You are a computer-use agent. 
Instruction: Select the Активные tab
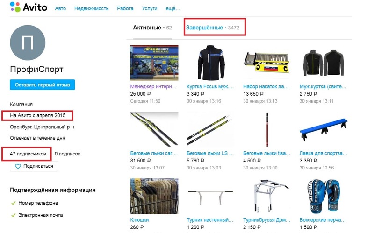(152, 28)
